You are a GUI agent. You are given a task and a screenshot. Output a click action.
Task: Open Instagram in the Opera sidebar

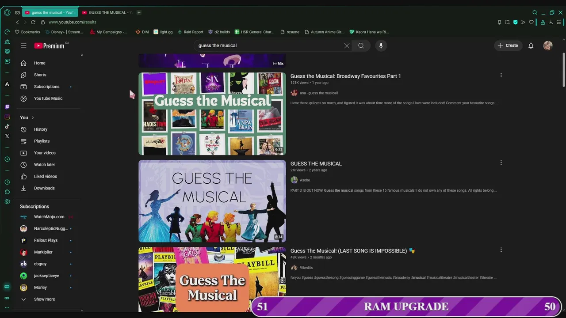click(7, 117)
